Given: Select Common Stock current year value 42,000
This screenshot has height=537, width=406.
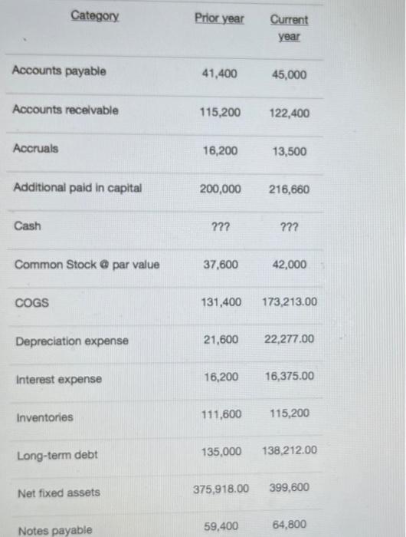Looking at the screenshot, I should [290, 265].
